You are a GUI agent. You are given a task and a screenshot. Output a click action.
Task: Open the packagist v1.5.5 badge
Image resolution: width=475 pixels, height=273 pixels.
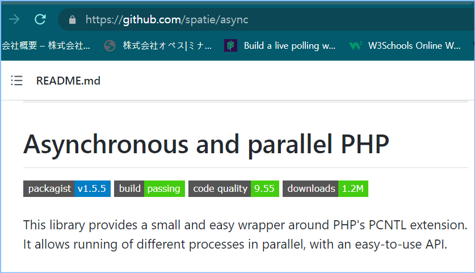(x=67, y=188)
